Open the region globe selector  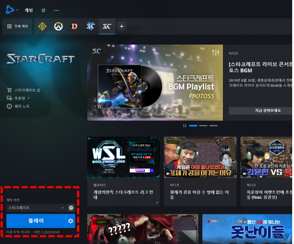[x=71, y=208]
